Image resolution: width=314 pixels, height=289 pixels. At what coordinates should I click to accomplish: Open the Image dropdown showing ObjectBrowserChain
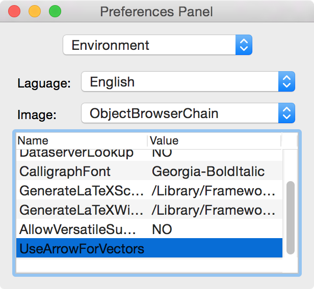click(x=188, y=113)
